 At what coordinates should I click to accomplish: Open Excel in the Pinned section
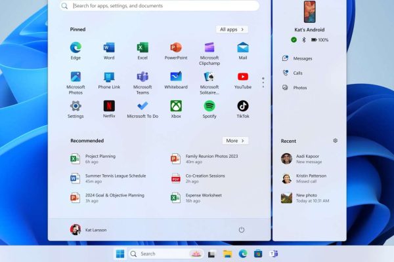pos(142,51)
